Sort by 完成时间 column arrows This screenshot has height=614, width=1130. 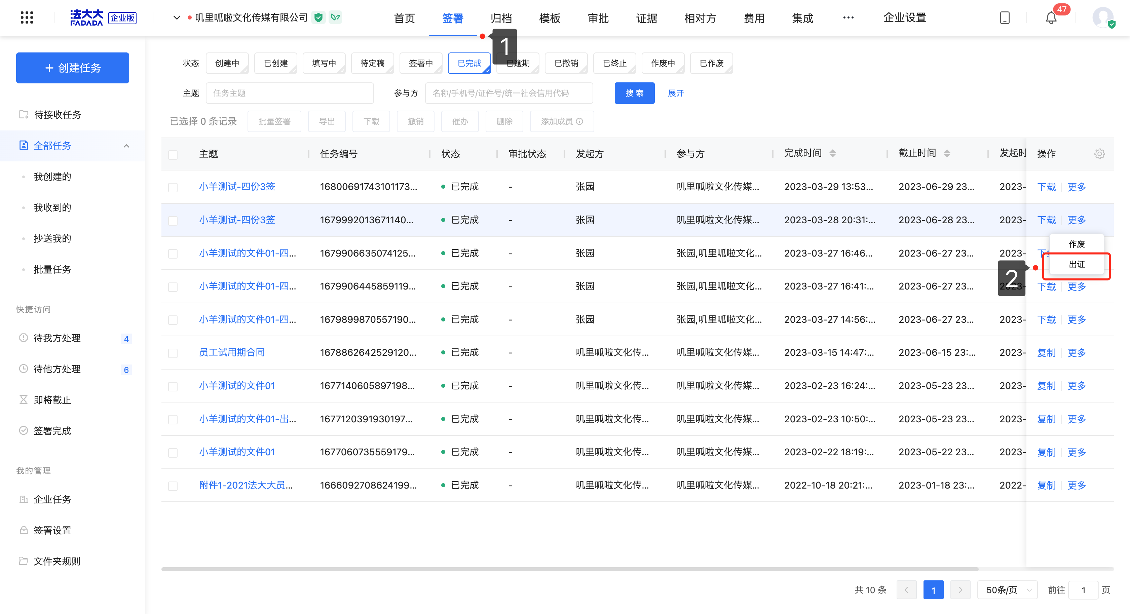pos(833,153)
